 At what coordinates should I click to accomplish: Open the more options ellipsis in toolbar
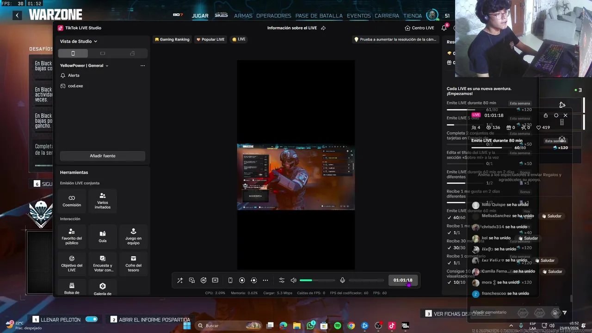pyautogui.click(x=265, y=280)
